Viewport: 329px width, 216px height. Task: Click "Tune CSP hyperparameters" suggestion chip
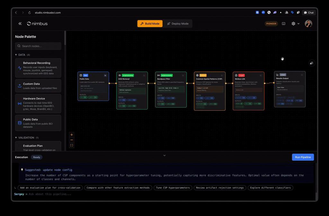pos(173,188)
